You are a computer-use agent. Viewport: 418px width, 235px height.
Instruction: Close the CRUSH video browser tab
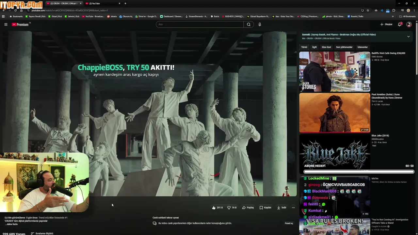point(81,3)
